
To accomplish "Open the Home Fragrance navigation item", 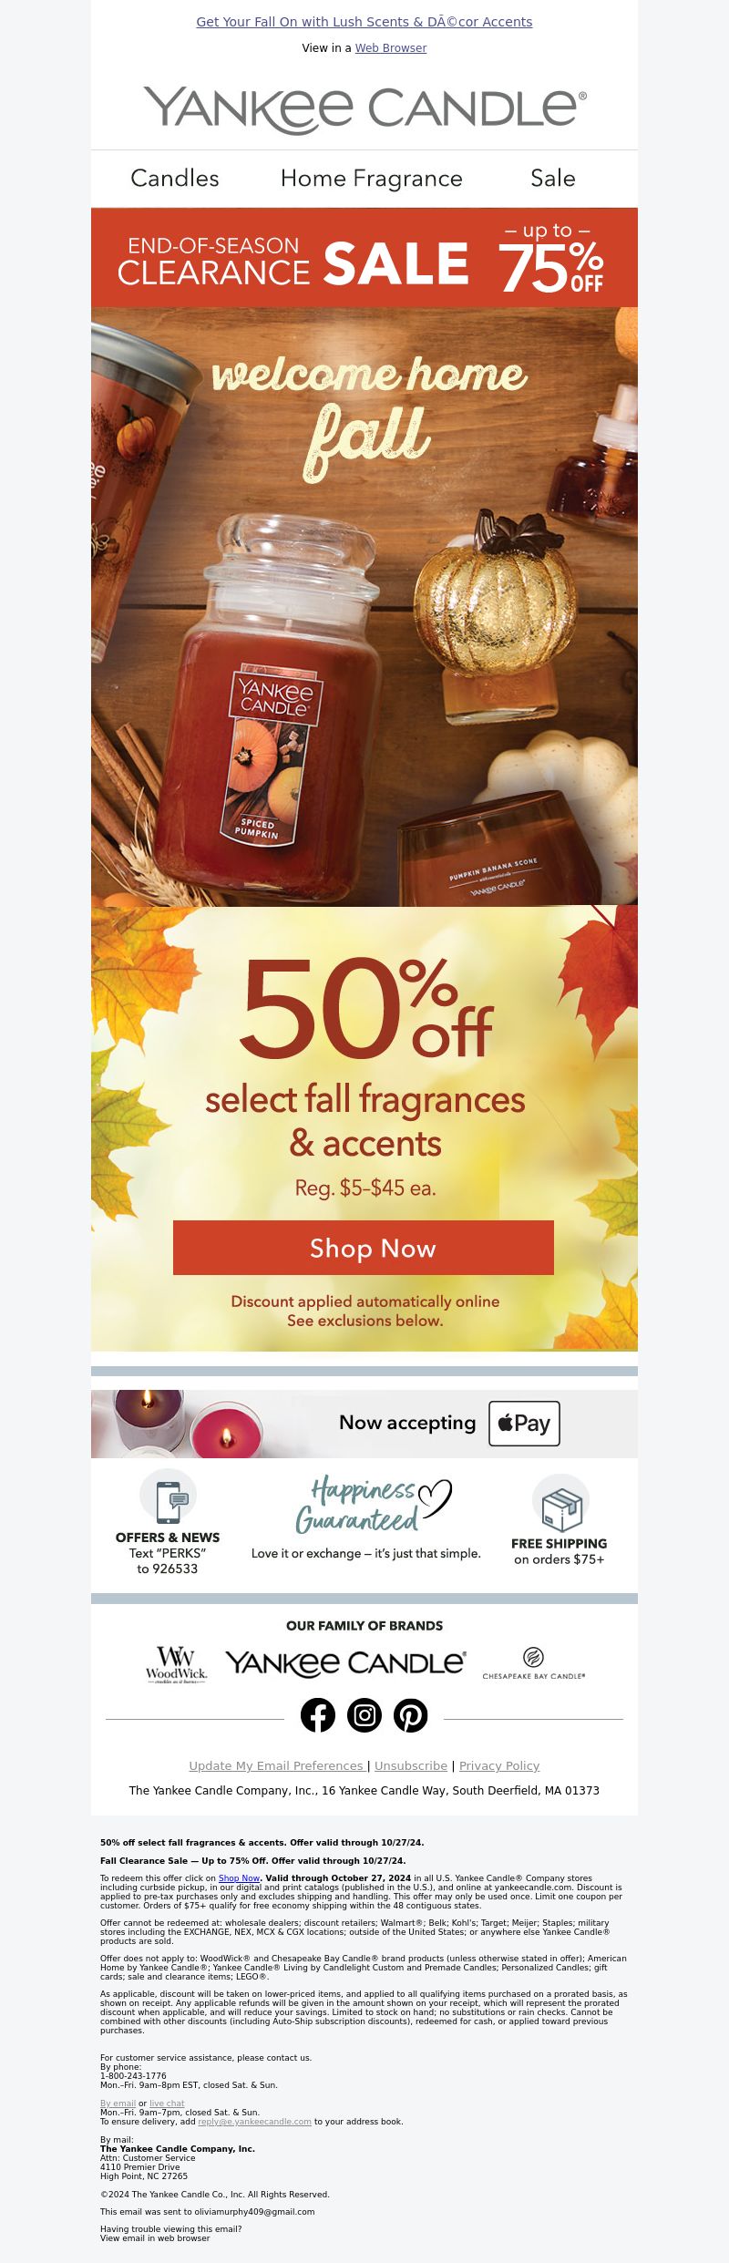I will (372, 178).
